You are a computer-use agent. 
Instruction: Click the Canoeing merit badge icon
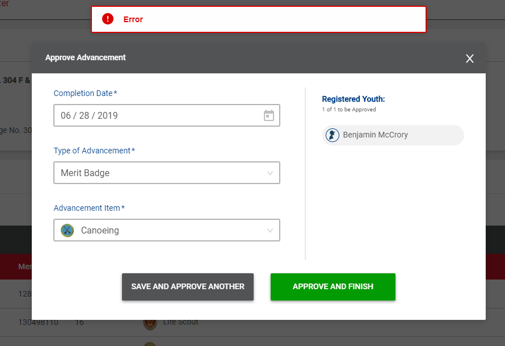[66, 230]
